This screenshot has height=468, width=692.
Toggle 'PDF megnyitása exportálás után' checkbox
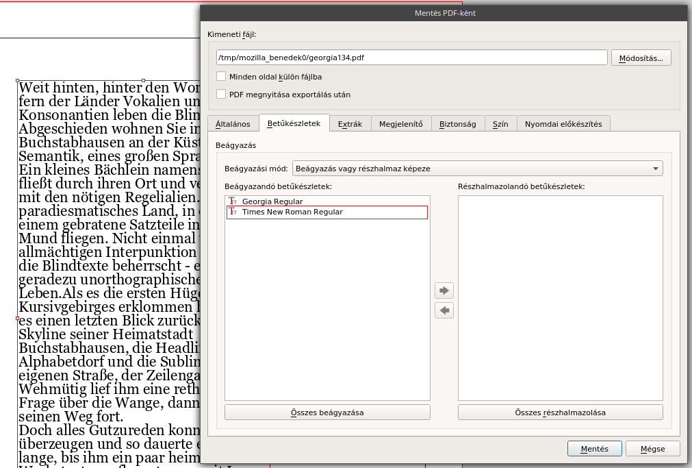pyautogui.click(x=221, y=95)
